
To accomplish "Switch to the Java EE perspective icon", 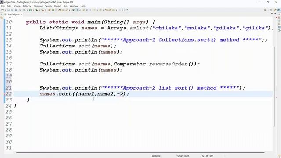I will pyautogui.click(x=275, y=10).
